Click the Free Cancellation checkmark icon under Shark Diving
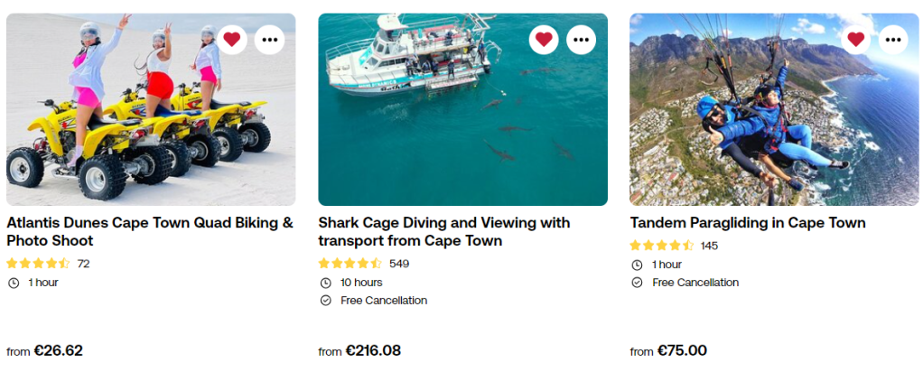The width and height of the screenshot is (923, 372). point(326,301)
